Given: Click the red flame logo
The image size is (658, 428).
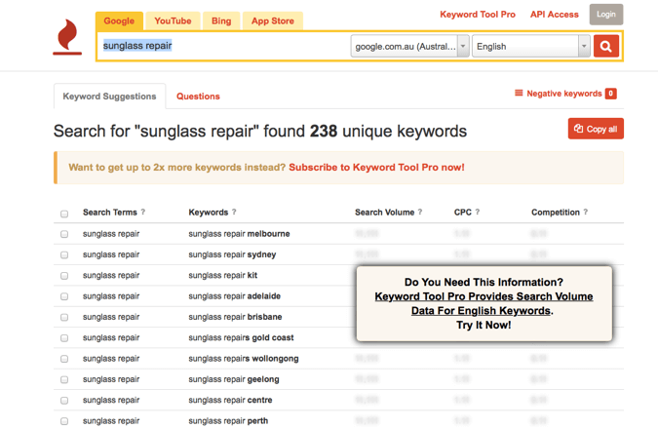Looking at the screenshot, I should 67,37.
